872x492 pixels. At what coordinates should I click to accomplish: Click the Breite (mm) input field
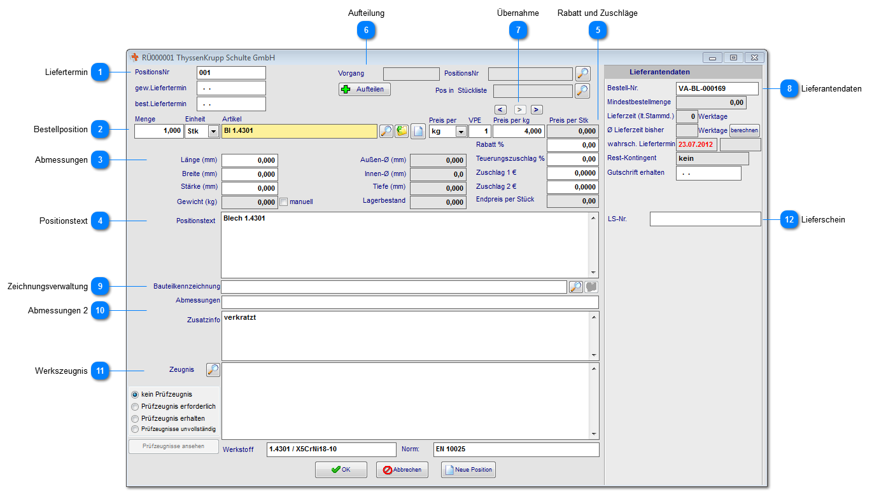(250, 174)
